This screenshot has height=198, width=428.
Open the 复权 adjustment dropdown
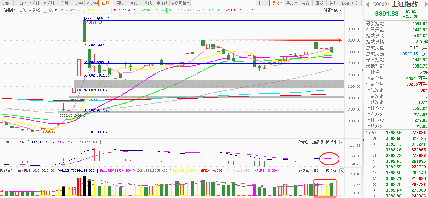click(x=276, y=3)
